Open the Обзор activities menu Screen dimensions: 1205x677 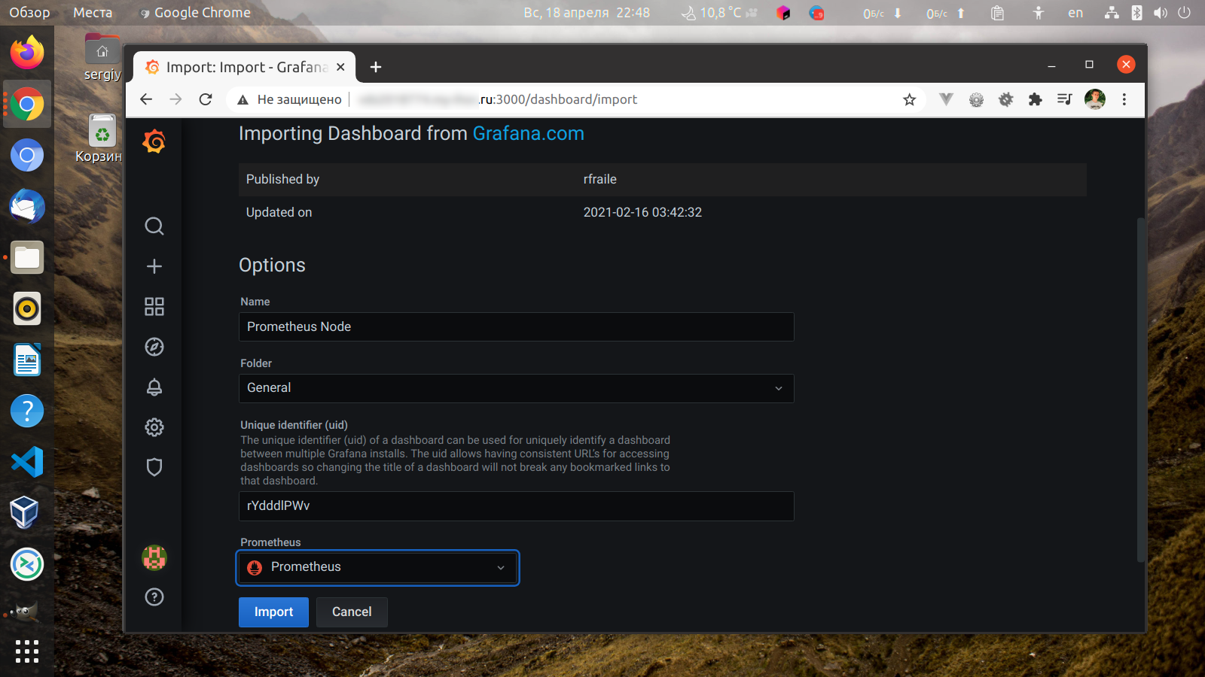(x=29, y=13)
